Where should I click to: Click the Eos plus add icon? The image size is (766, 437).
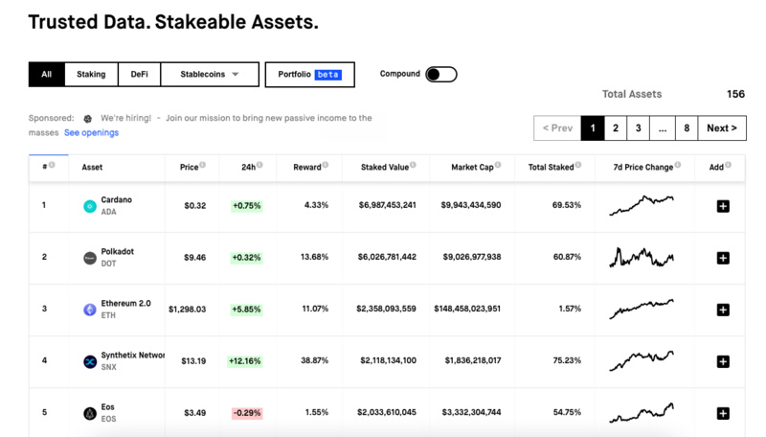click(x=723, y=413)
